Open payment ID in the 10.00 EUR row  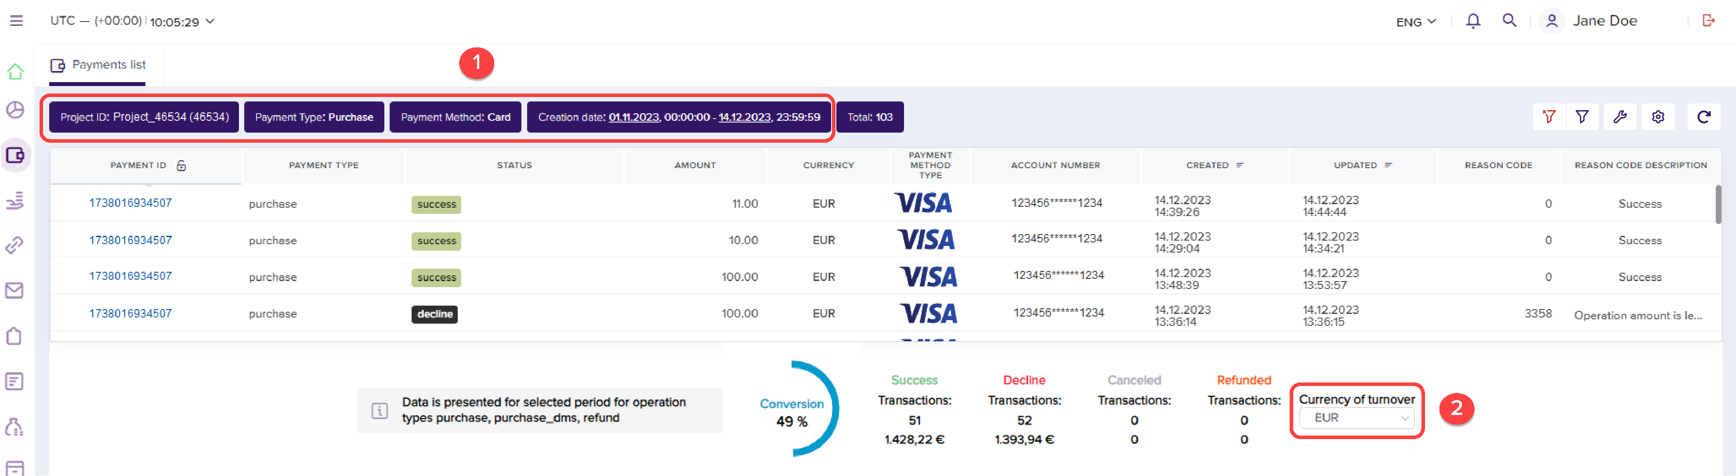(x=130, y=240)
